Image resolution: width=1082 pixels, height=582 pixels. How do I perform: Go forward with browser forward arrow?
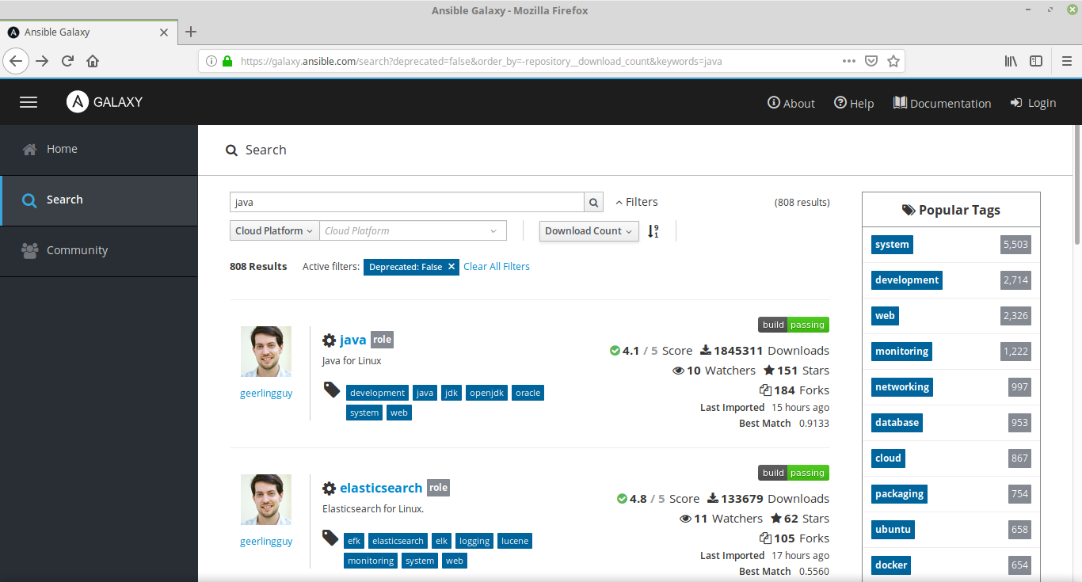coord(42,61)
